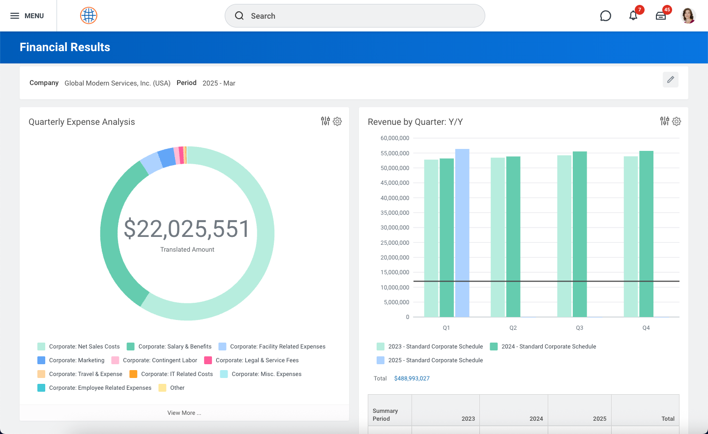Open filter settings for Revenue by Quarter

coord(664,121)
